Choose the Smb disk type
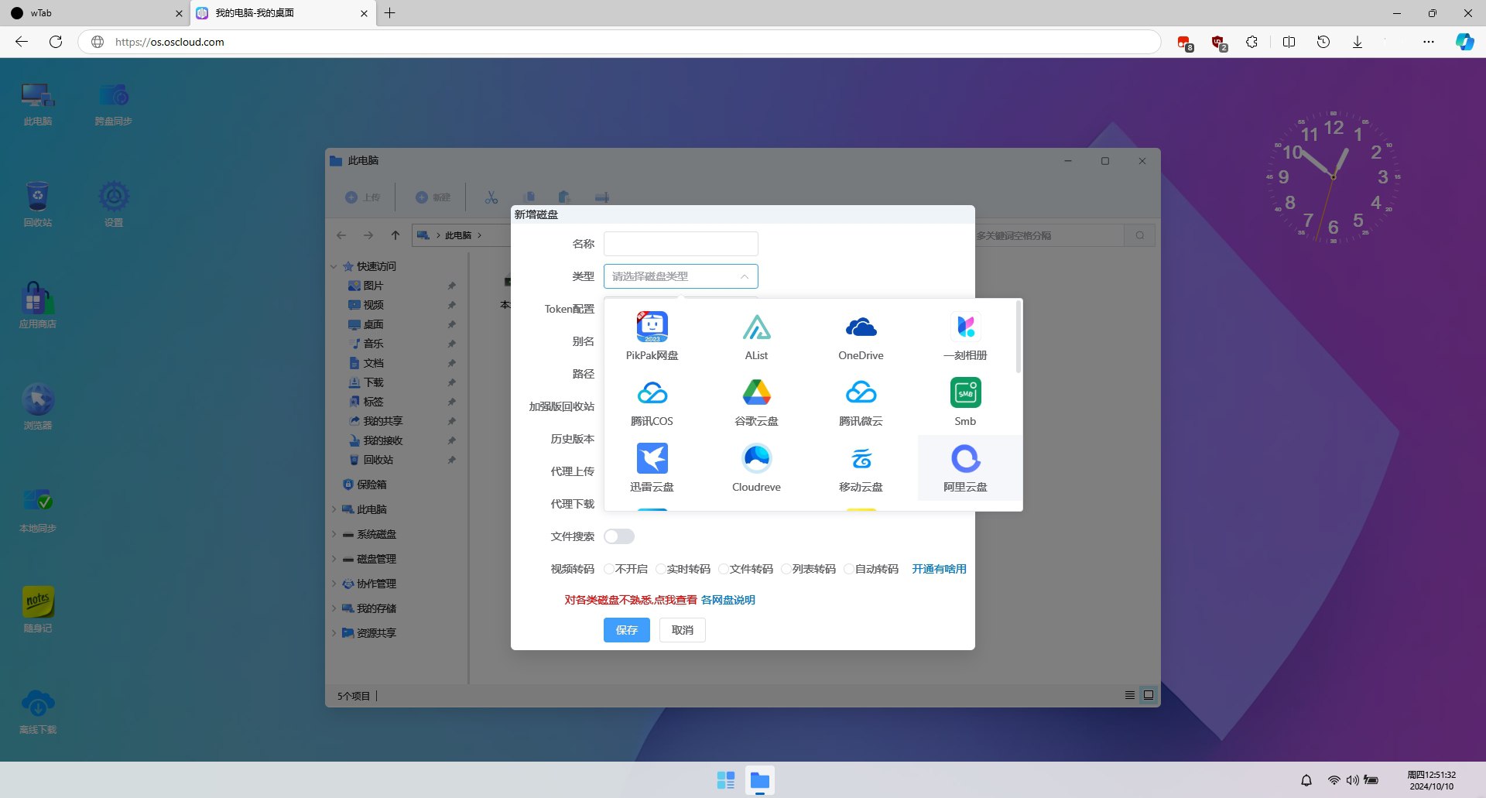1486x798 pixels. click(x=965, y=402)
